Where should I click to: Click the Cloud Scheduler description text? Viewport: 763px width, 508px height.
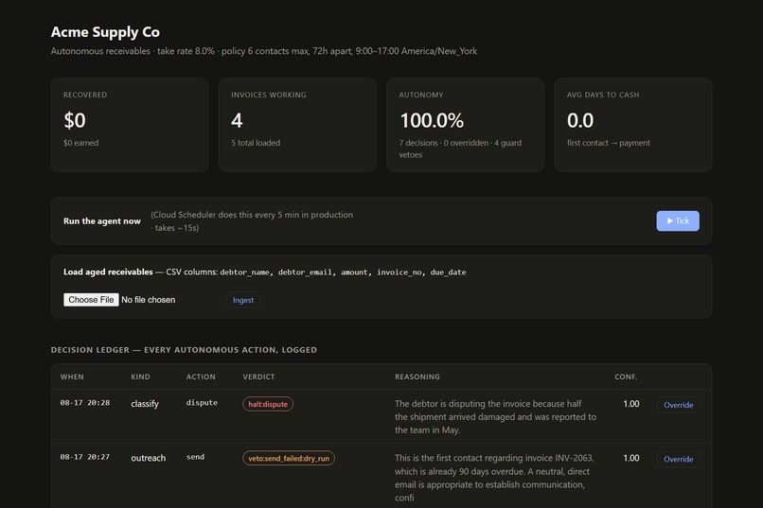point(252,221)
